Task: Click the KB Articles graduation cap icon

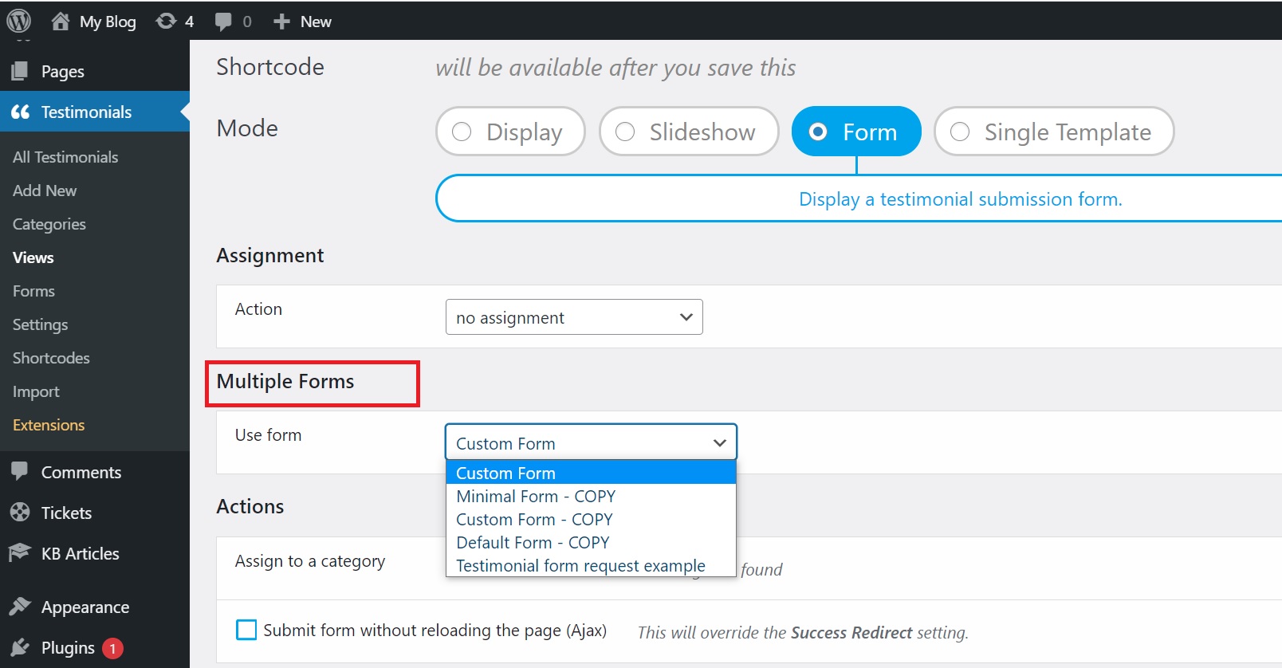Action: pos(20,552)
